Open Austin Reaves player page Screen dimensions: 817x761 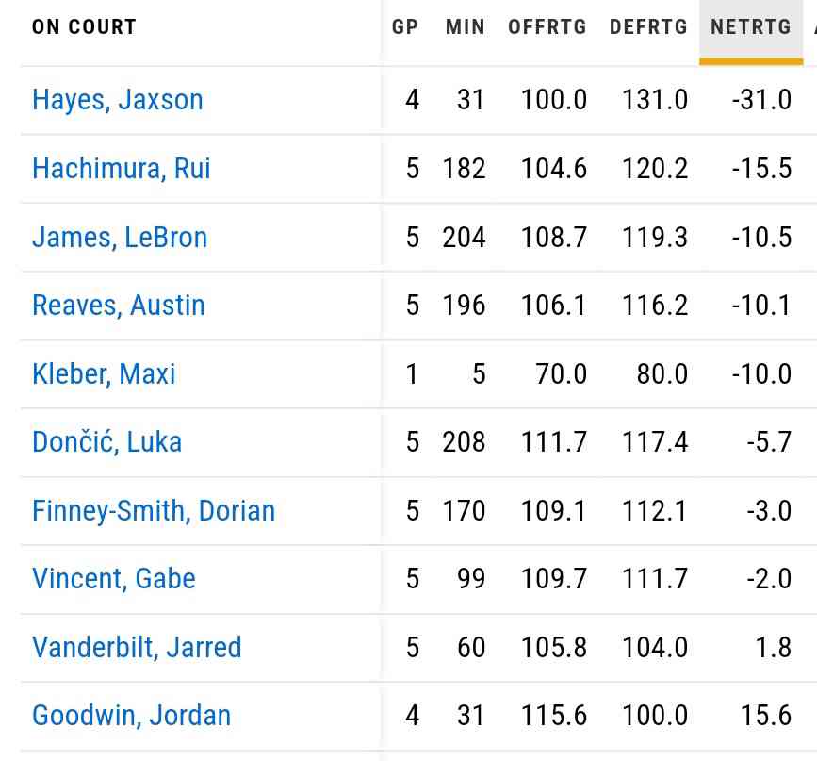[x=119, y=306]
